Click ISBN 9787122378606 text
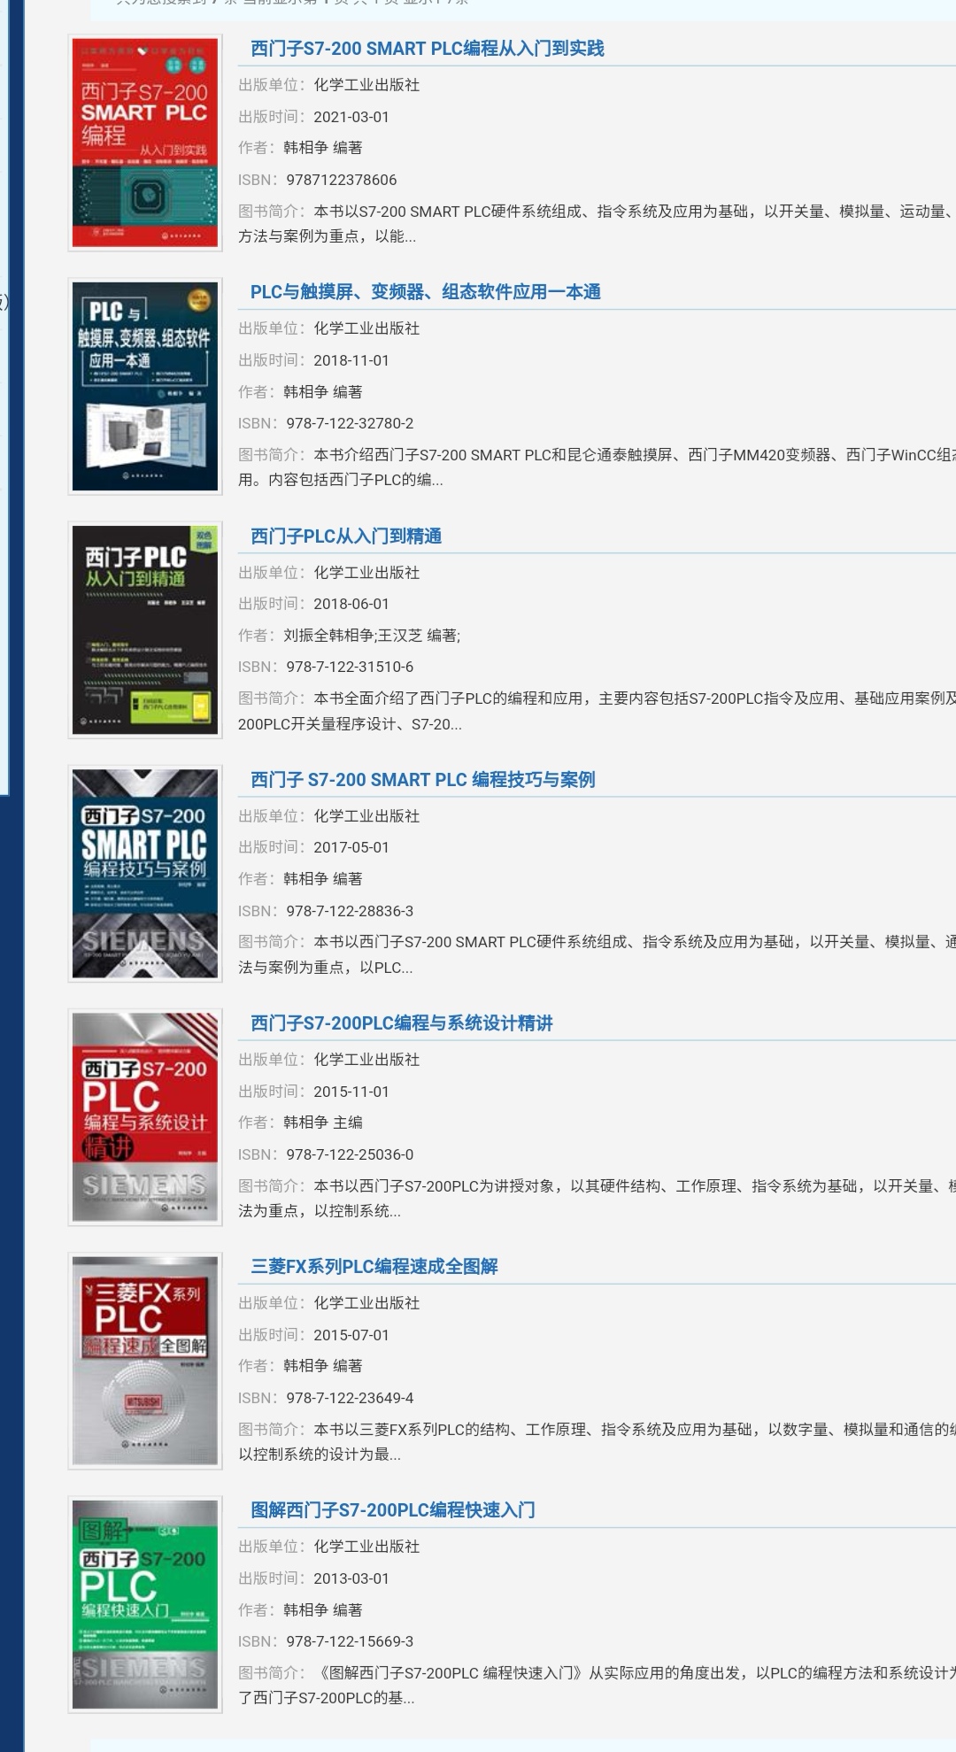The height and width of the screenshot is (1752, 956). pos(341,180)
